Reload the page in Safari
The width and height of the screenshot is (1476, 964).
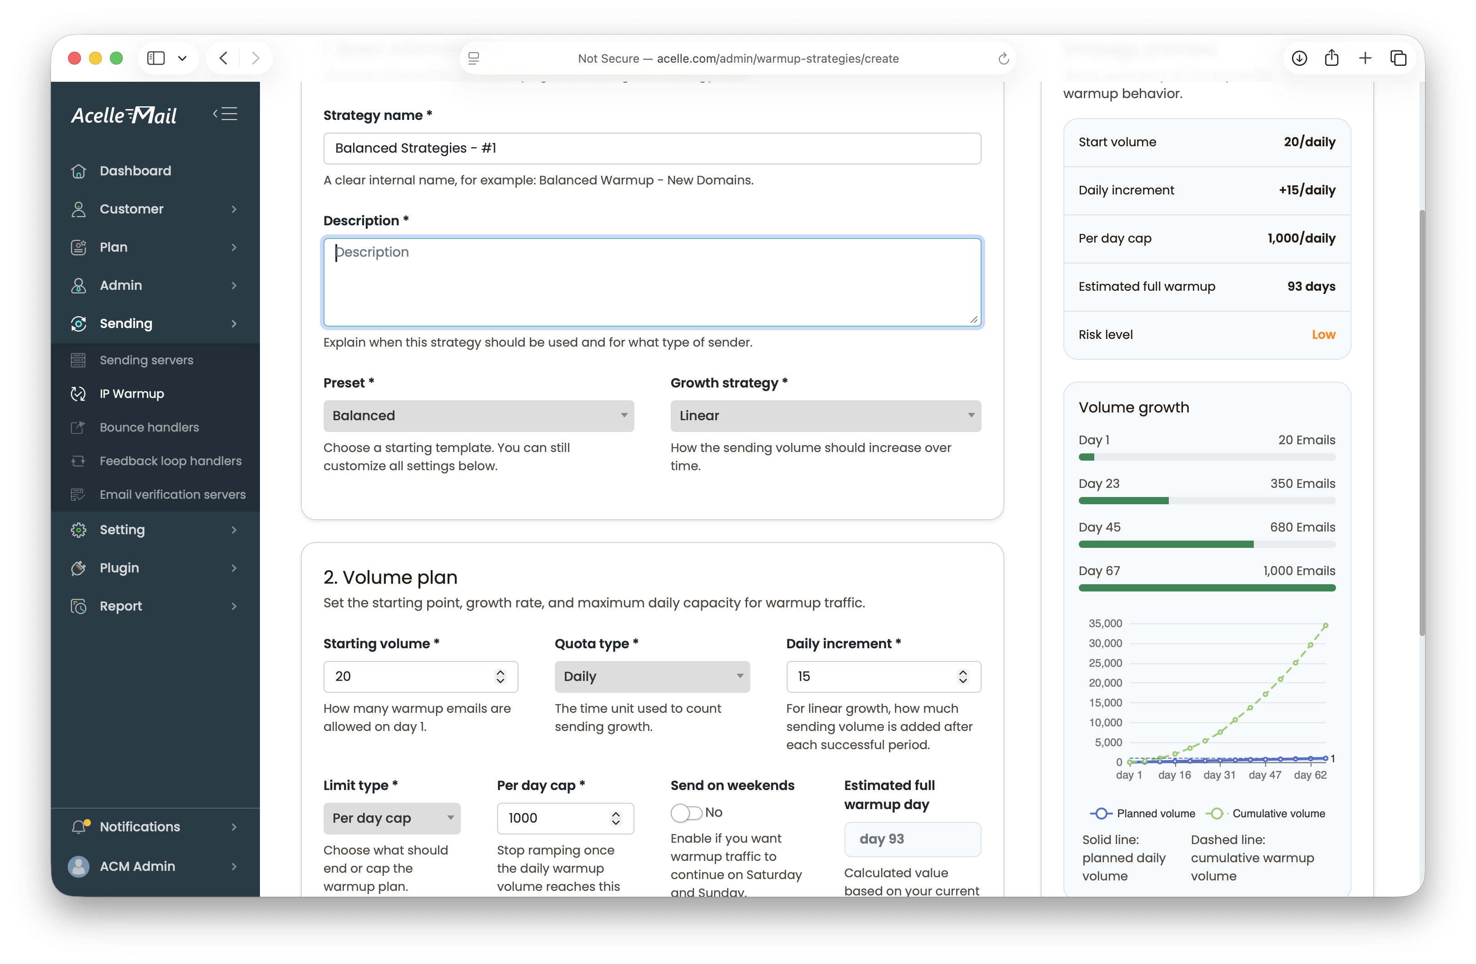pyautogui.click(x=1003, y=58)
